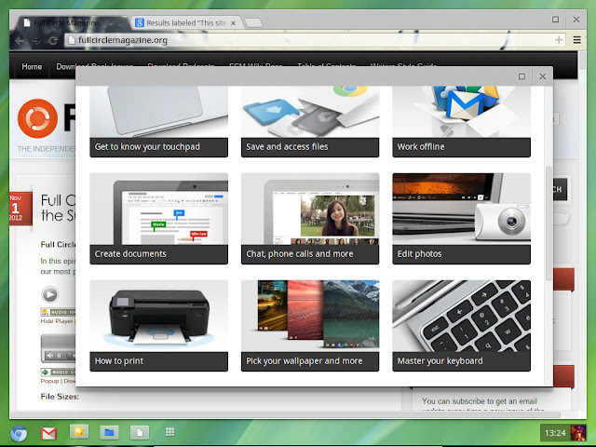Click the plus icon in address bar
The image size is (596, 447).
click(559, 40)
